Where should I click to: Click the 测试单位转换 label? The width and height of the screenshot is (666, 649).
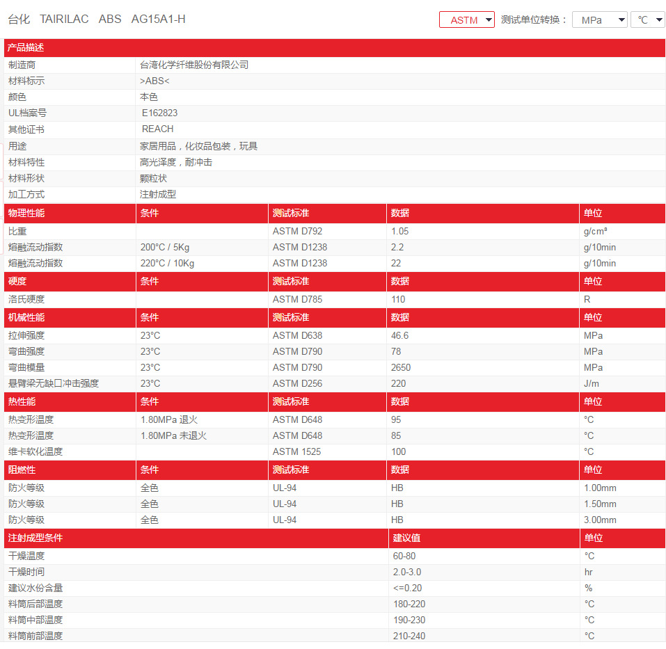tap(533, 20)
